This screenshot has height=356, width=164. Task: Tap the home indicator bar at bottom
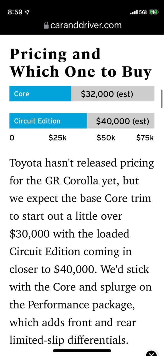point(82,350)
